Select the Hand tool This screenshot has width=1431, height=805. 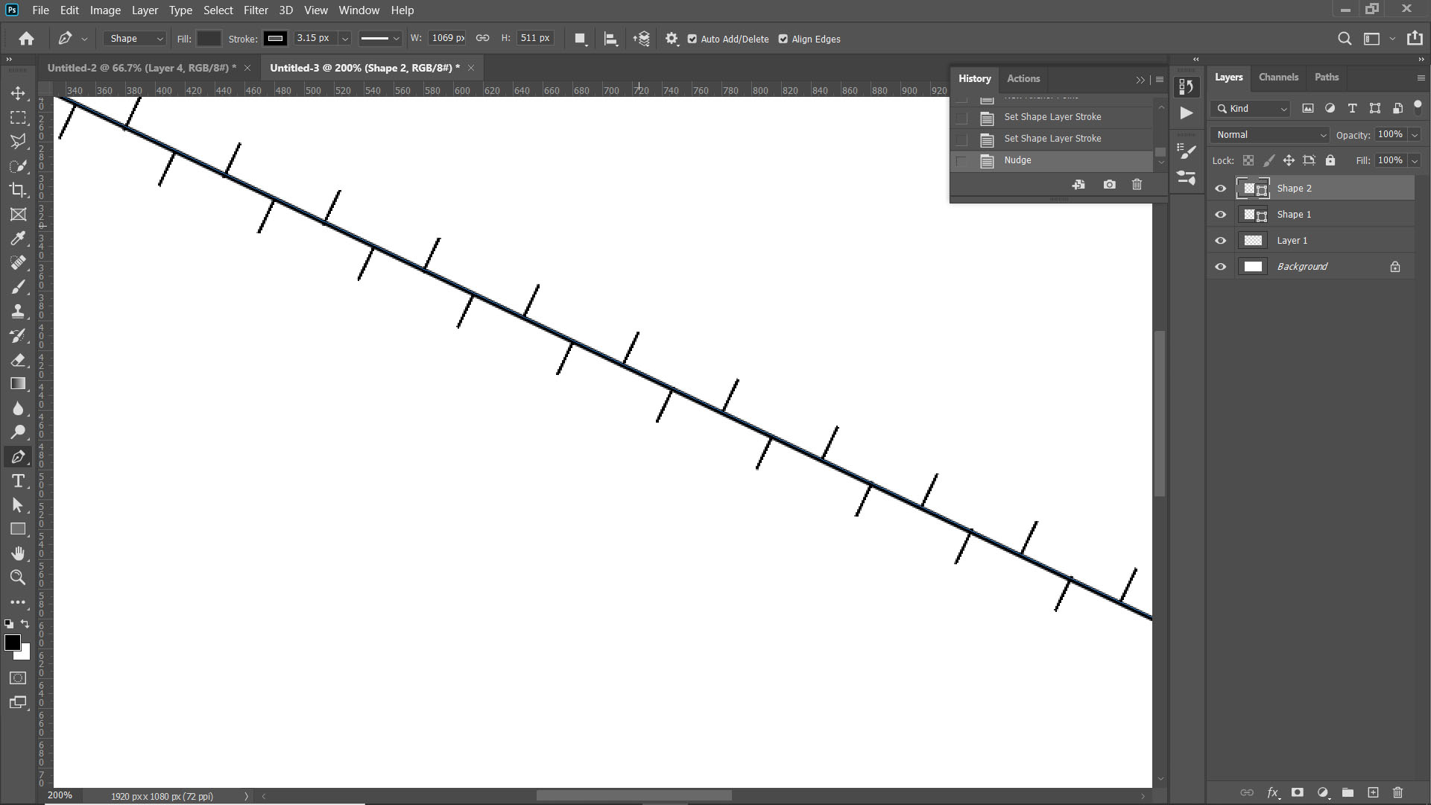coord(19,553)
